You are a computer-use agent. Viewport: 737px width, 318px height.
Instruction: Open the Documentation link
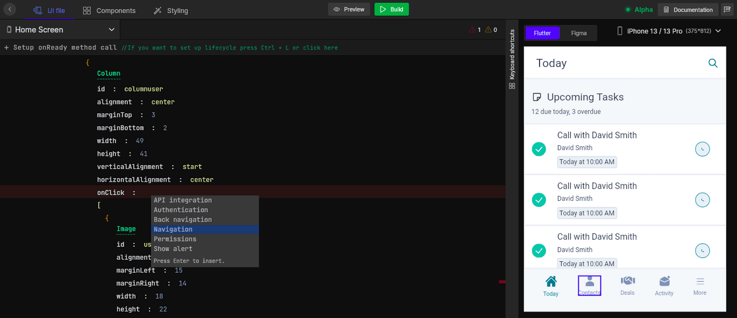pyautogui.click(x=688, y=9)
